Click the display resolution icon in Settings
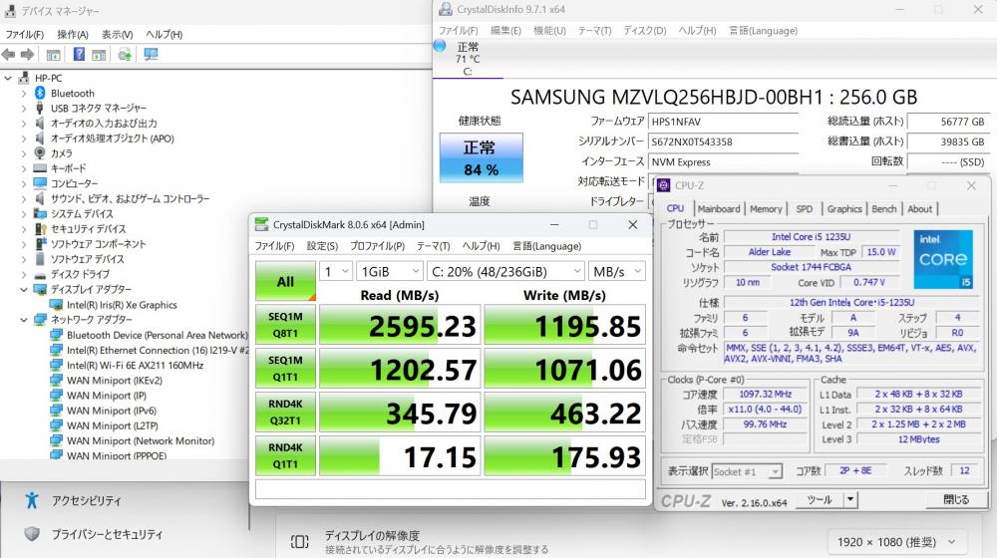 (x=299, y=541)
